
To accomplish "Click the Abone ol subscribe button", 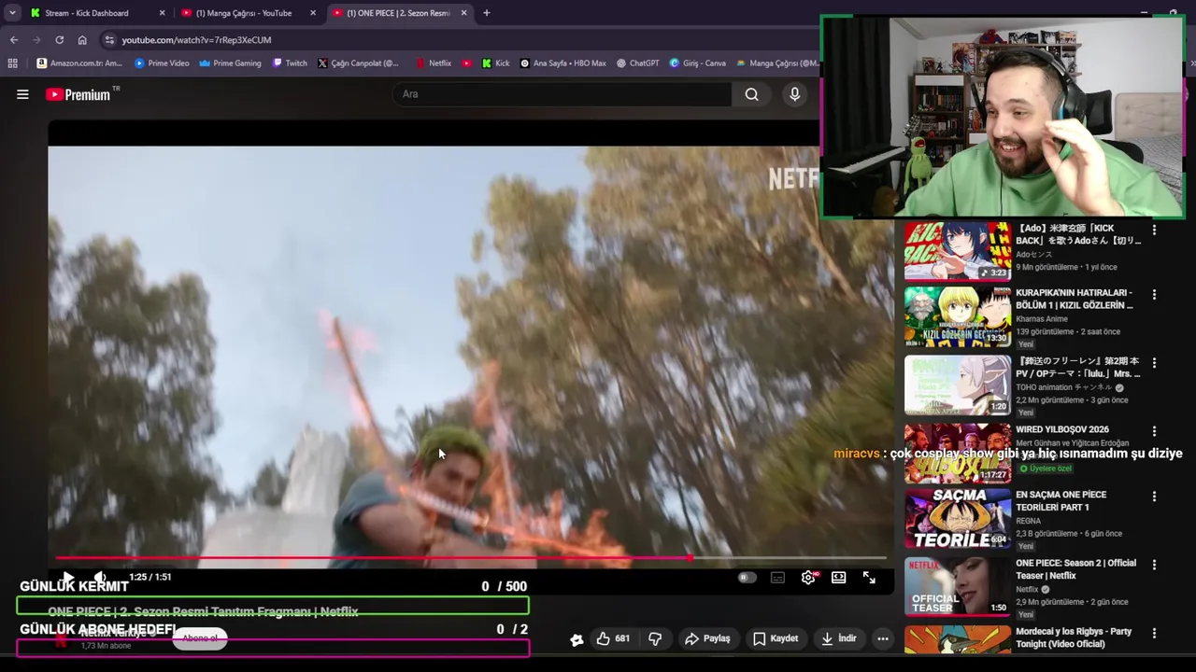I will pos(200,638).
